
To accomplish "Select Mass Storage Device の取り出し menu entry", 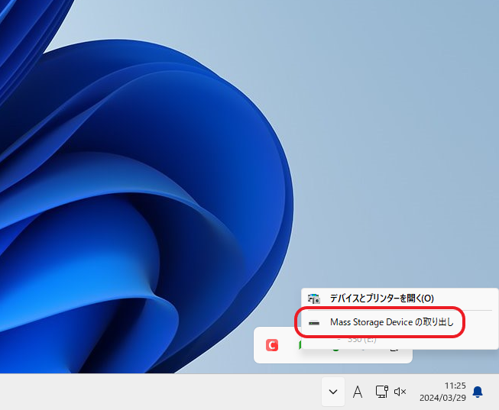I will pyautogui.click(x=400, y=322).
